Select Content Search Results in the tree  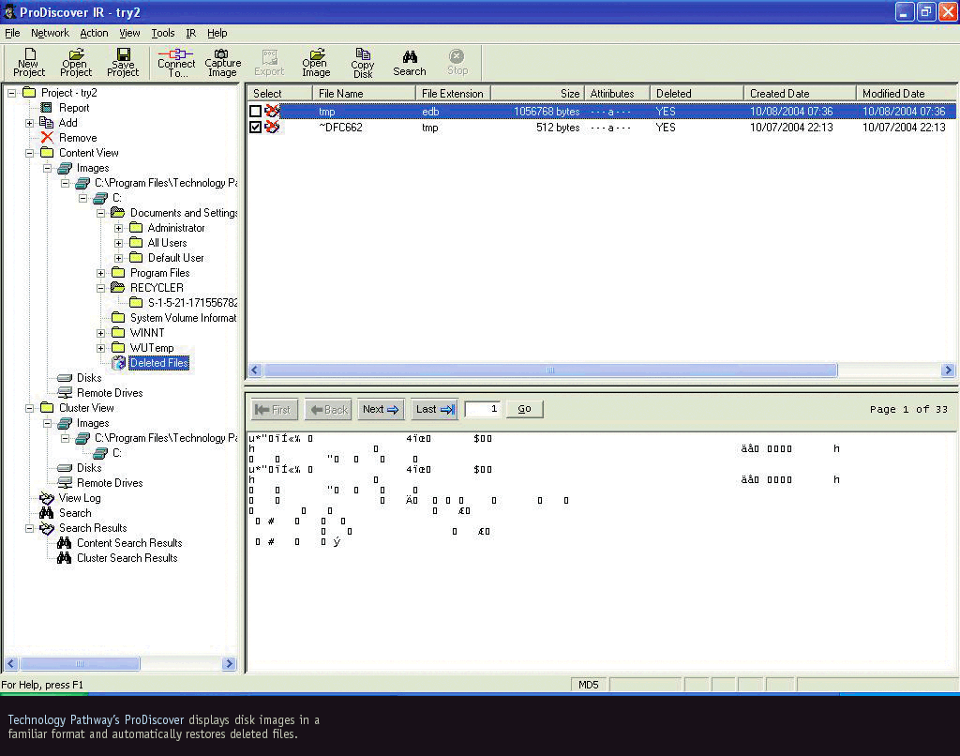coord(128,543)
